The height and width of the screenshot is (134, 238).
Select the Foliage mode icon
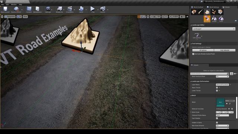pyautogui.click(x=214, y=12)
